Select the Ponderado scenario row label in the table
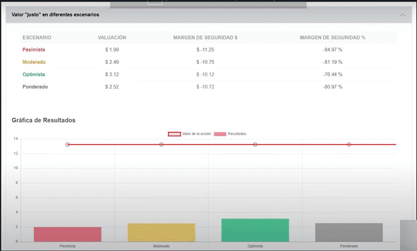The width and height of the screenshot is (417, 251). (x=35, y=87)
